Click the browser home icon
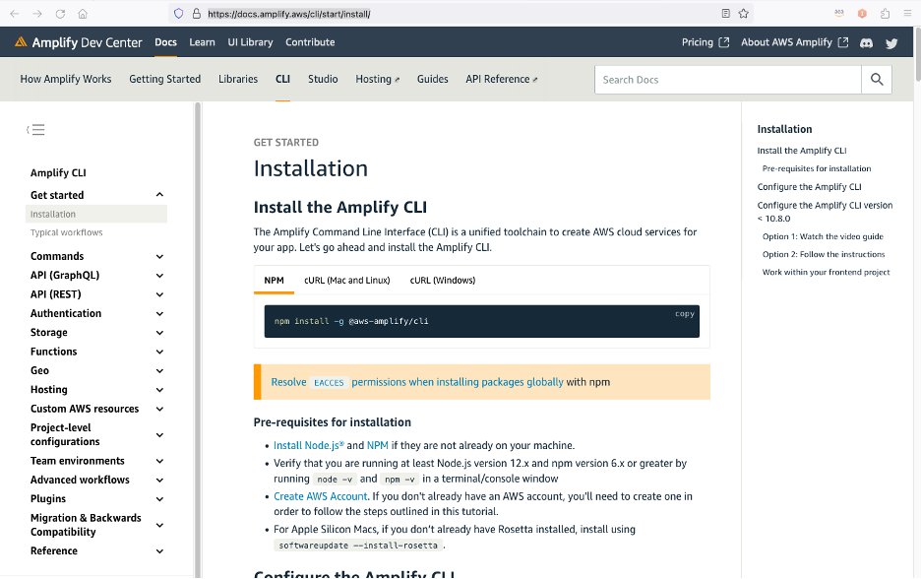 84,14
